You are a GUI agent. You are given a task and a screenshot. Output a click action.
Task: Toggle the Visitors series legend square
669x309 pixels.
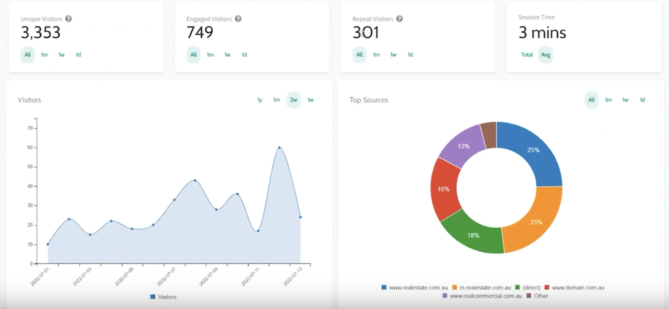[x=153, y=297]
